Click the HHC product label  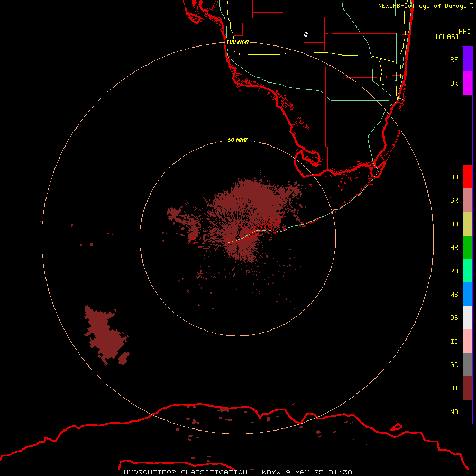pos(464,32)
